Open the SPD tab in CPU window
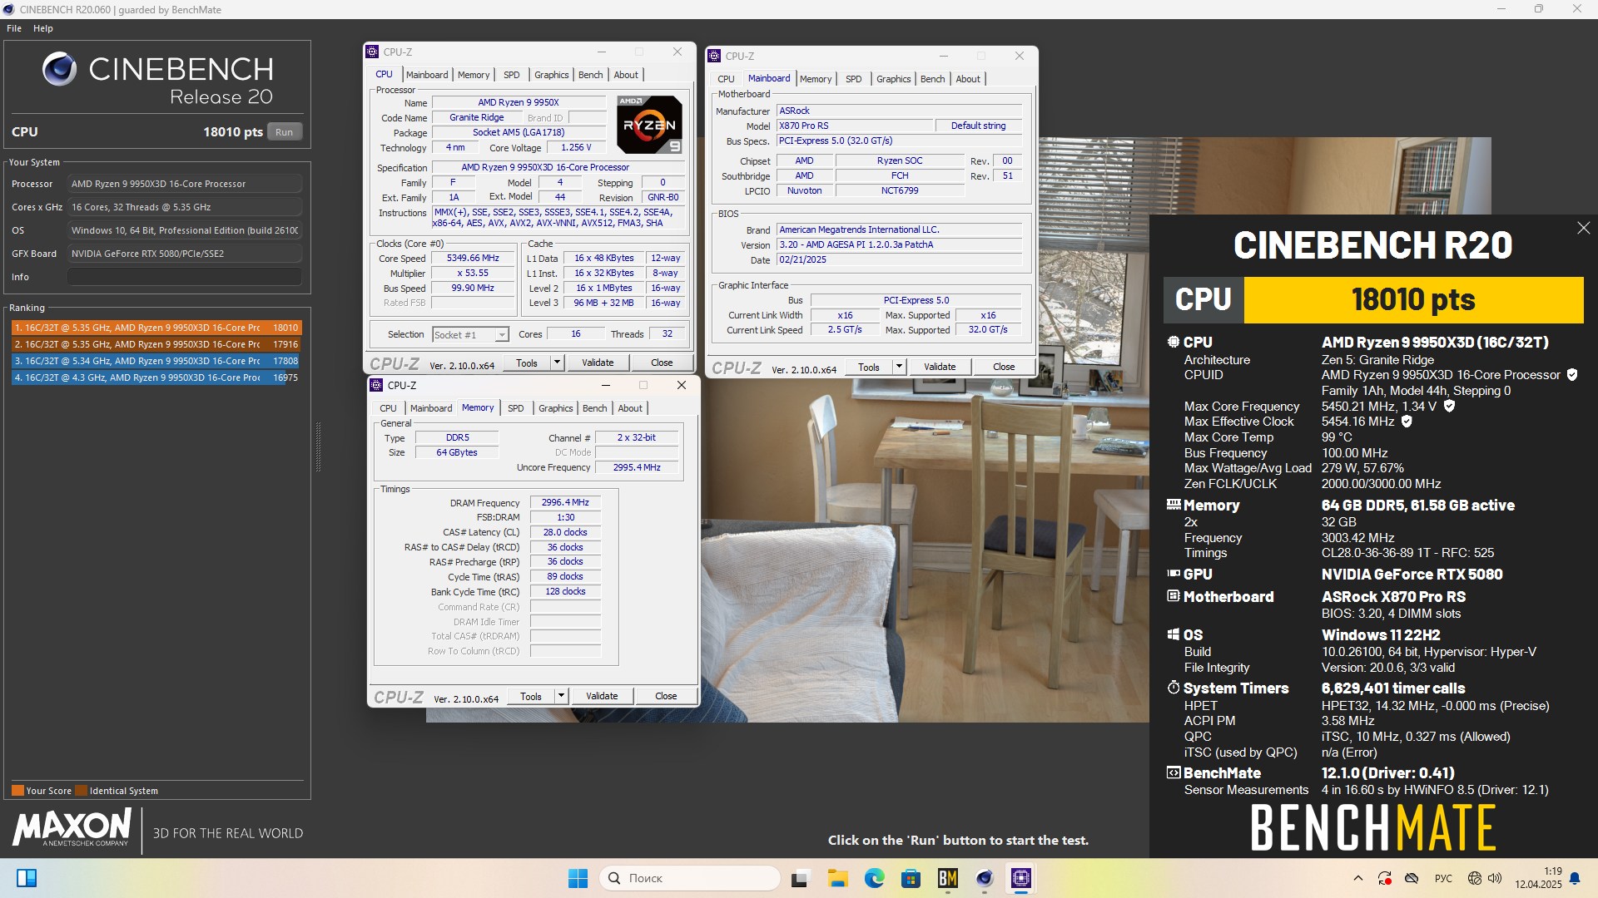Image resolution: width=1598 pixels, height=898 pixels. point(512,75)
